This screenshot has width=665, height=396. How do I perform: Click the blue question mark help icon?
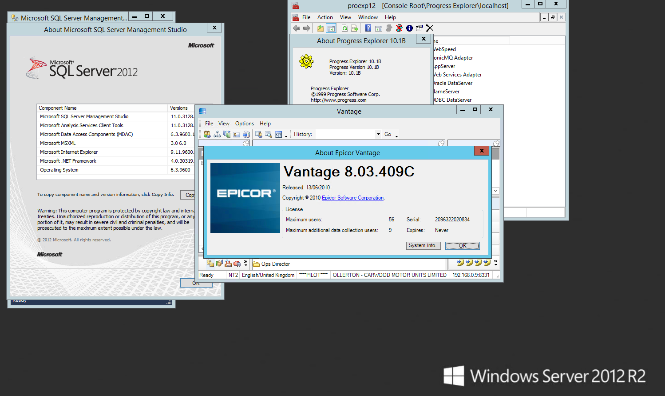pyautogui.click(x=368, y=28)
